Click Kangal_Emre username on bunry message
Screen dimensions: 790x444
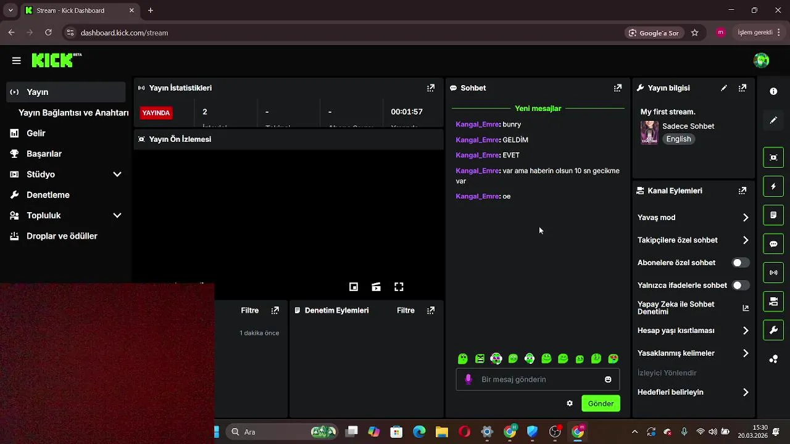477,125
